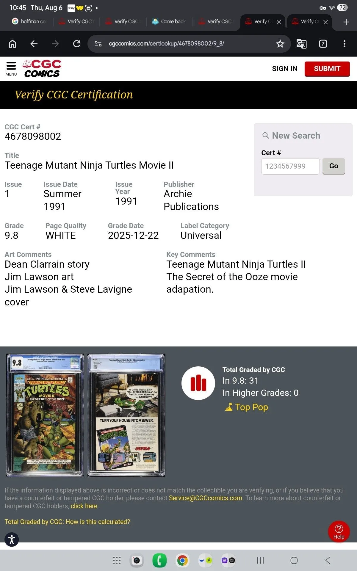Launch Chrome from the taskbar
The image size is (357, 571).
pyautogui.click(x=182, y=560)
